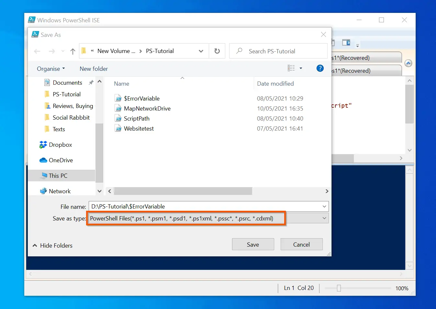Viewport: 436px width, 309px height.
Task: Open the view options dropdown arrow
Action: [x=301, y=68]
